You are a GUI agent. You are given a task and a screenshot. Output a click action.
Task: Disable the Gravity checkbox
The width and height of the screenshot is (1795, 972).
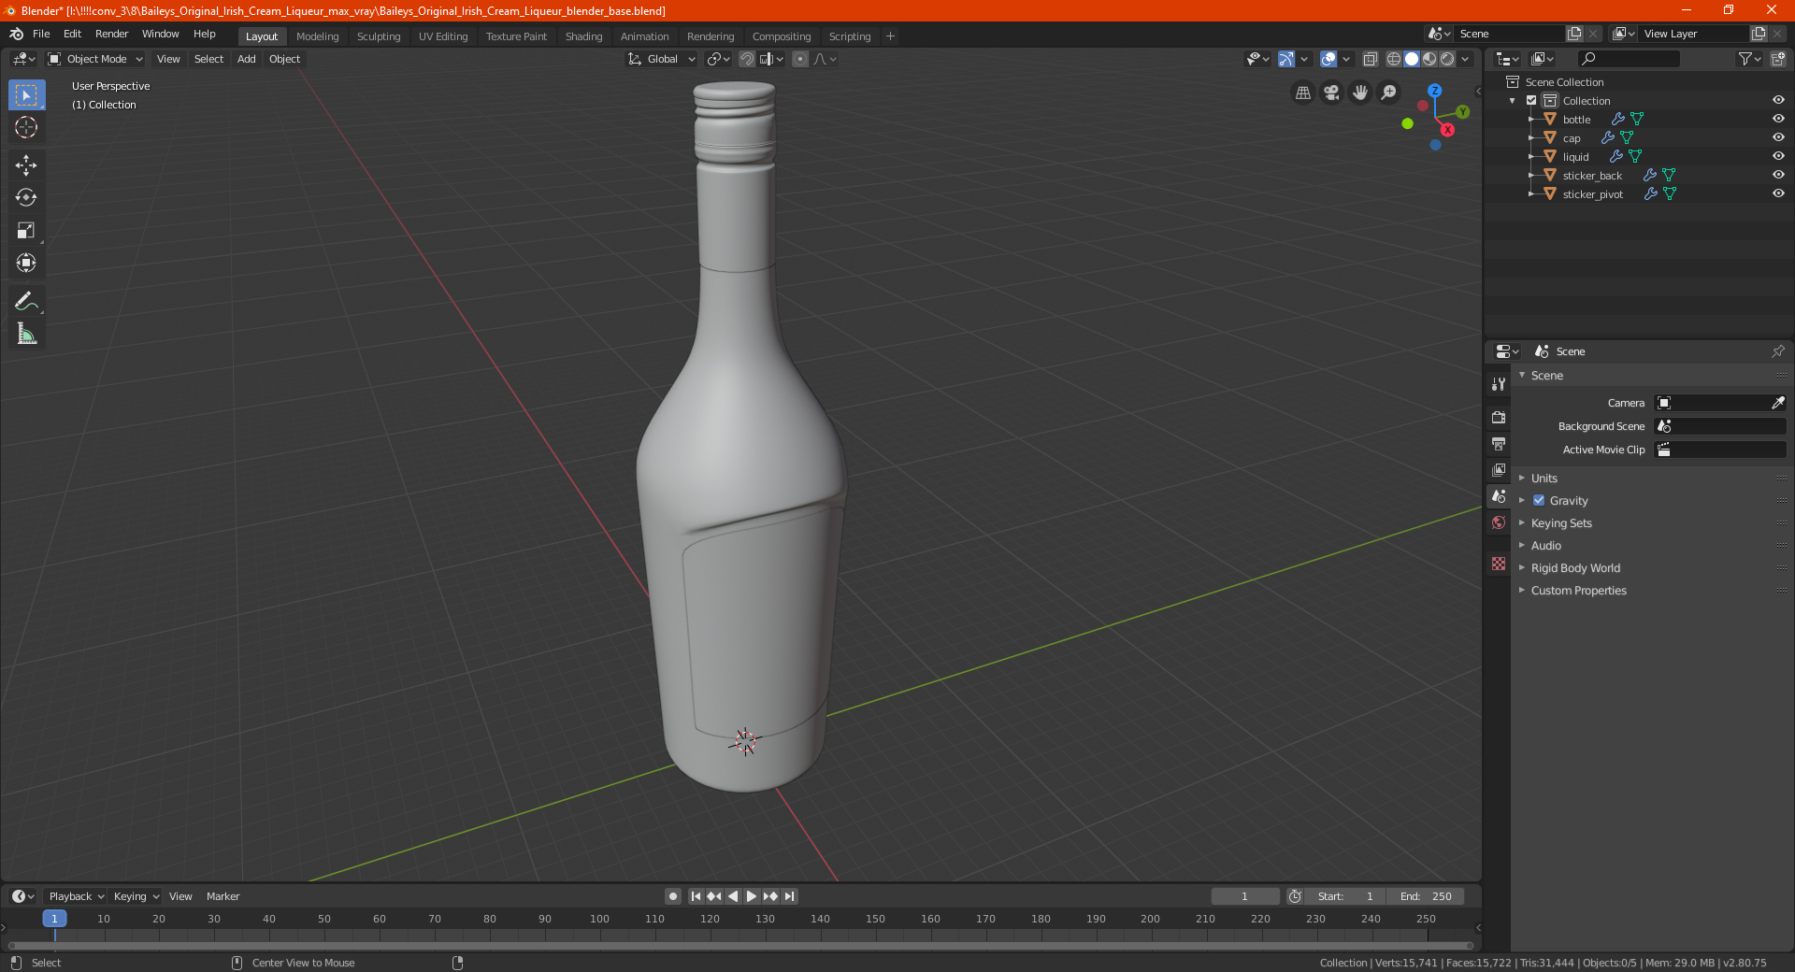(1539, 501)
